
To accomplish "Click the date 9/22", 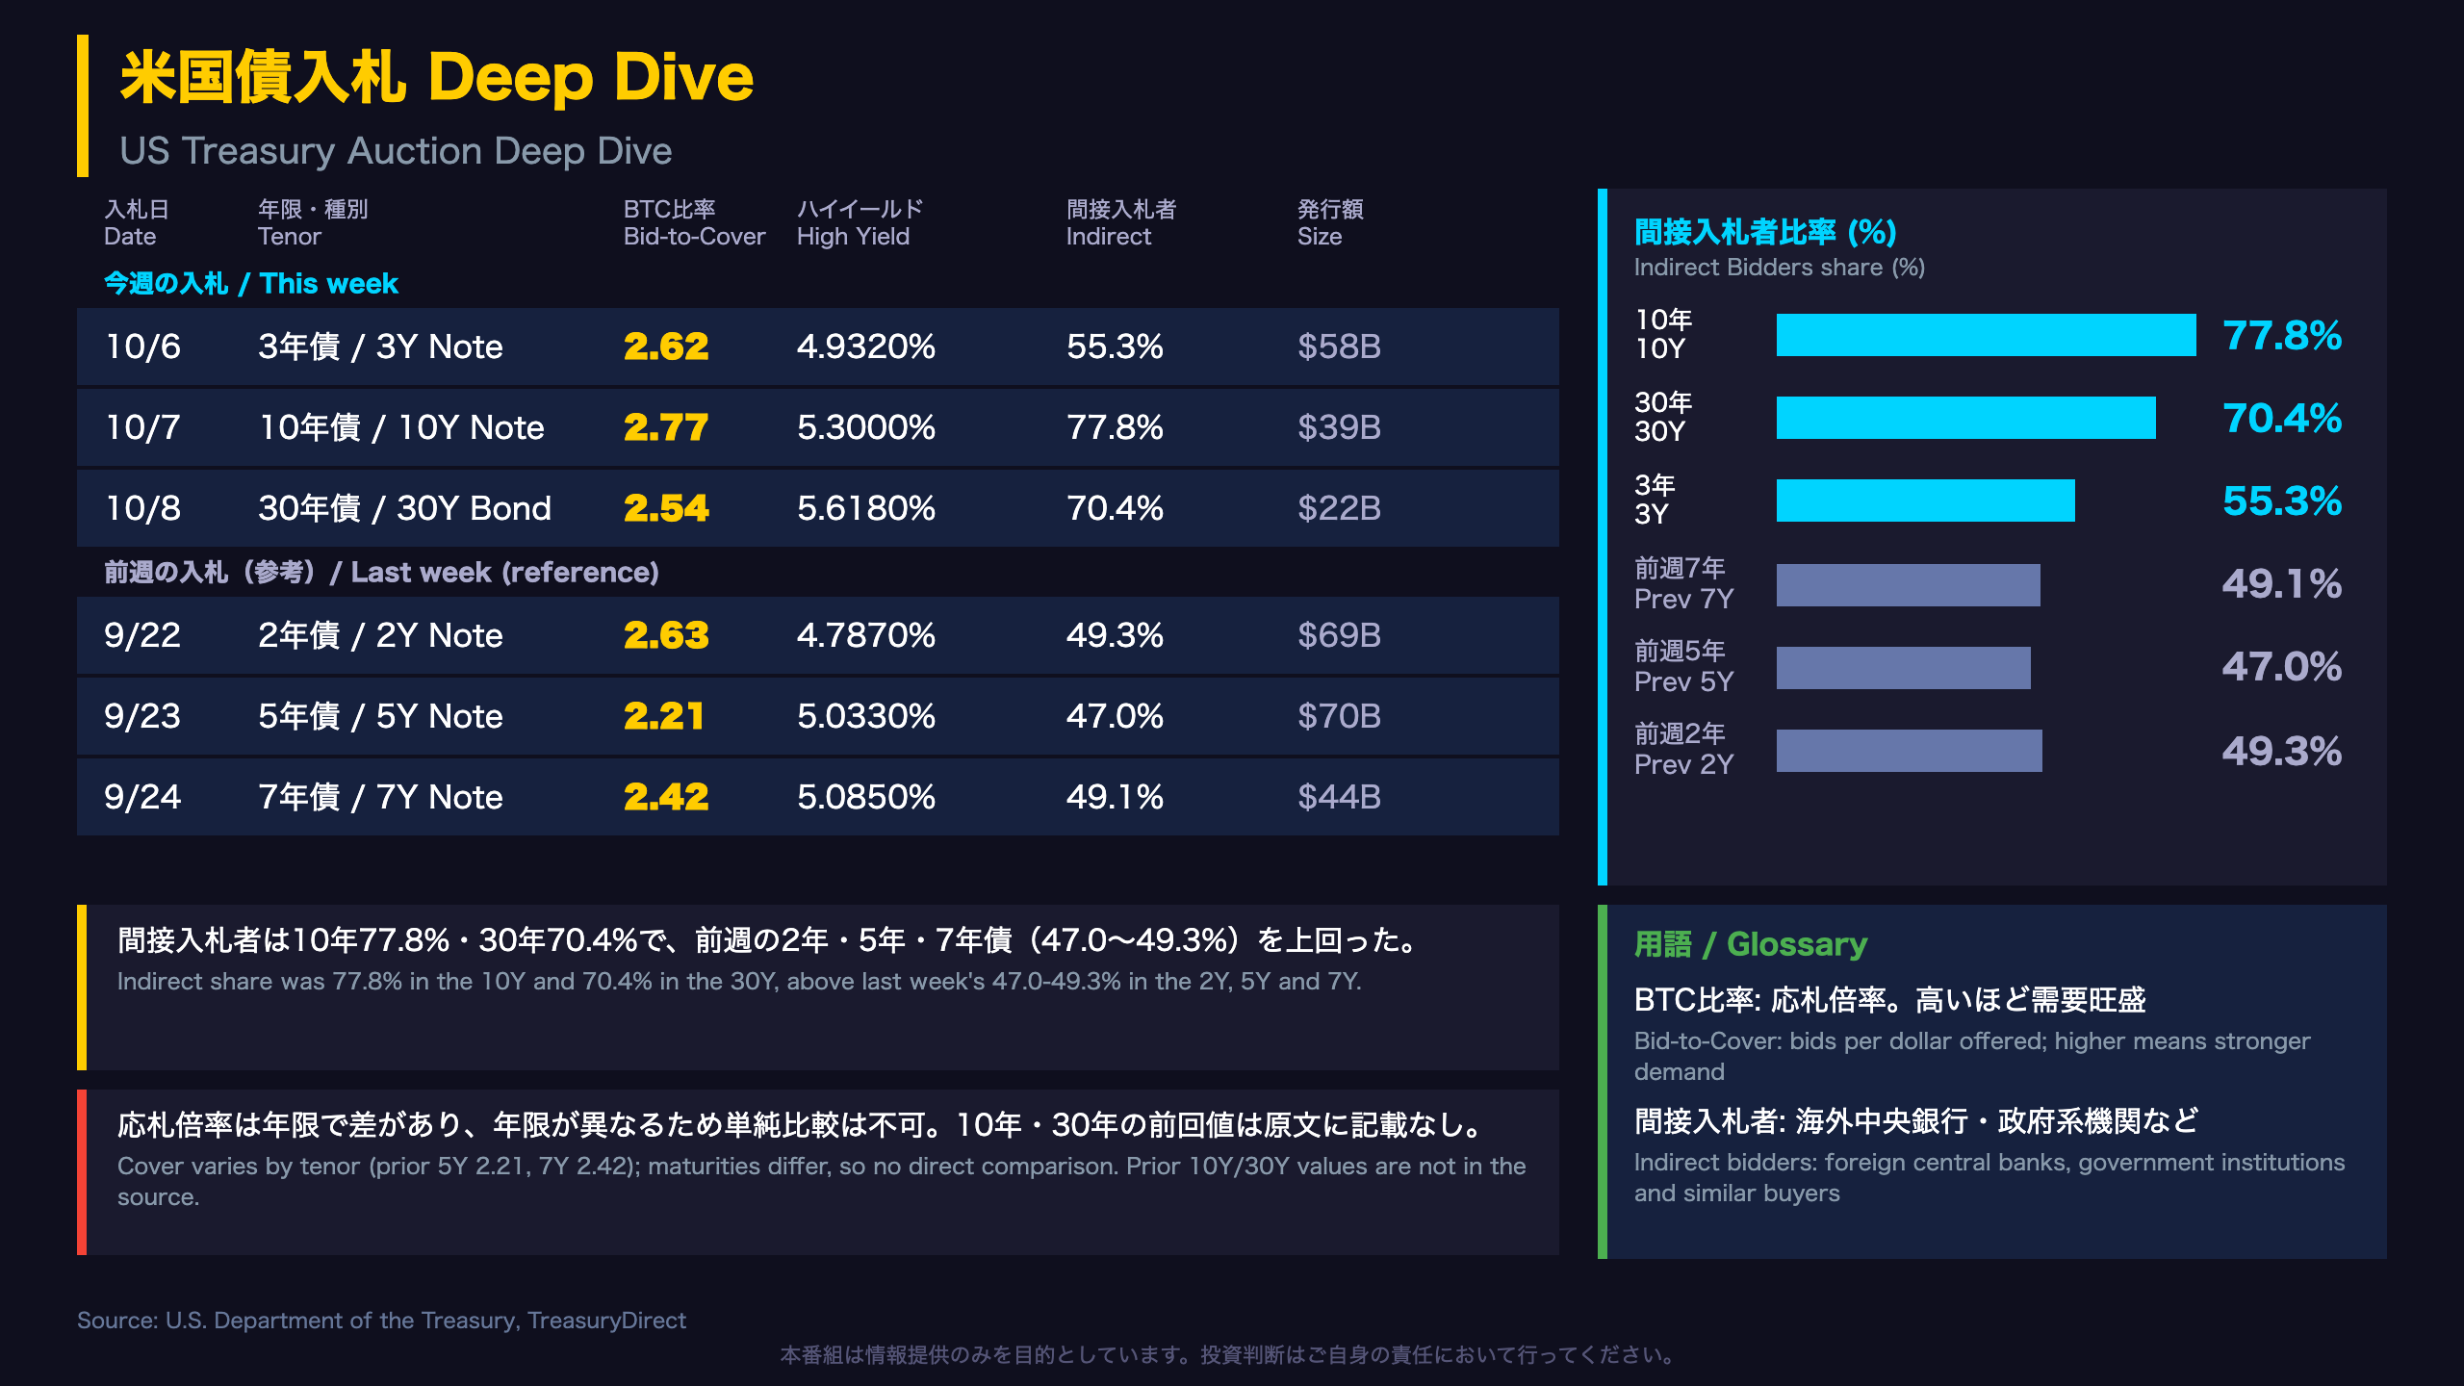I will coord(142,635).
